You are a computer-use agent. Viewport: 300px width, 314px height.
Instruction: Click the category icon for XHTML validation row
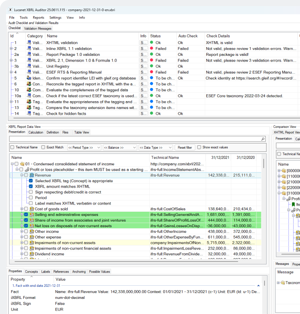(x=29, y=43)
